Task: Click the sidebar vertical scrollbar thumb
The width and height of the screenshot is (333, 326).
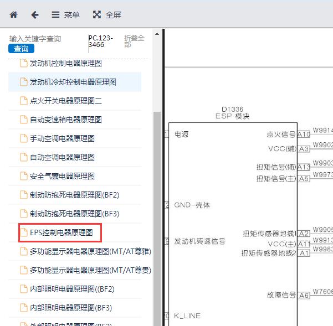Action: pyautogui.click(x=157, y=219)
